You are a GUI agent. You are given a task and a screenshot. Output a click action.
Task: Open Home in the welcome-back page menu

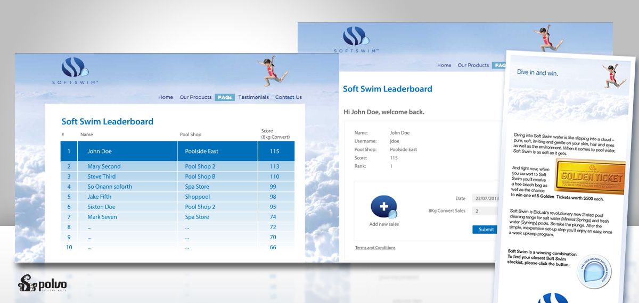[444, 65]
